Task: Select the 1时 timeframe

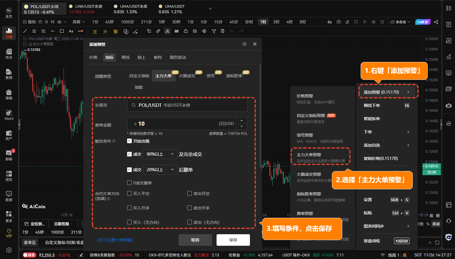Action: coord(263,22)
